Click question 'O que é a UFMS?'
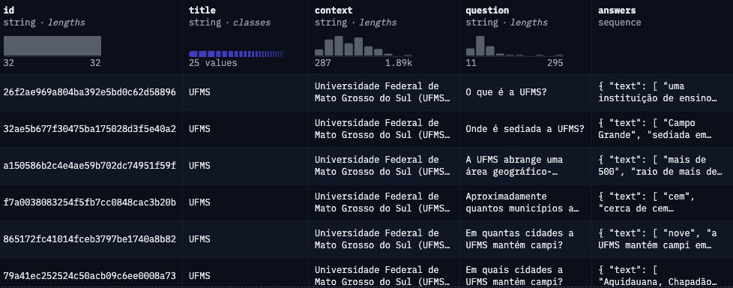 (506, 92)
